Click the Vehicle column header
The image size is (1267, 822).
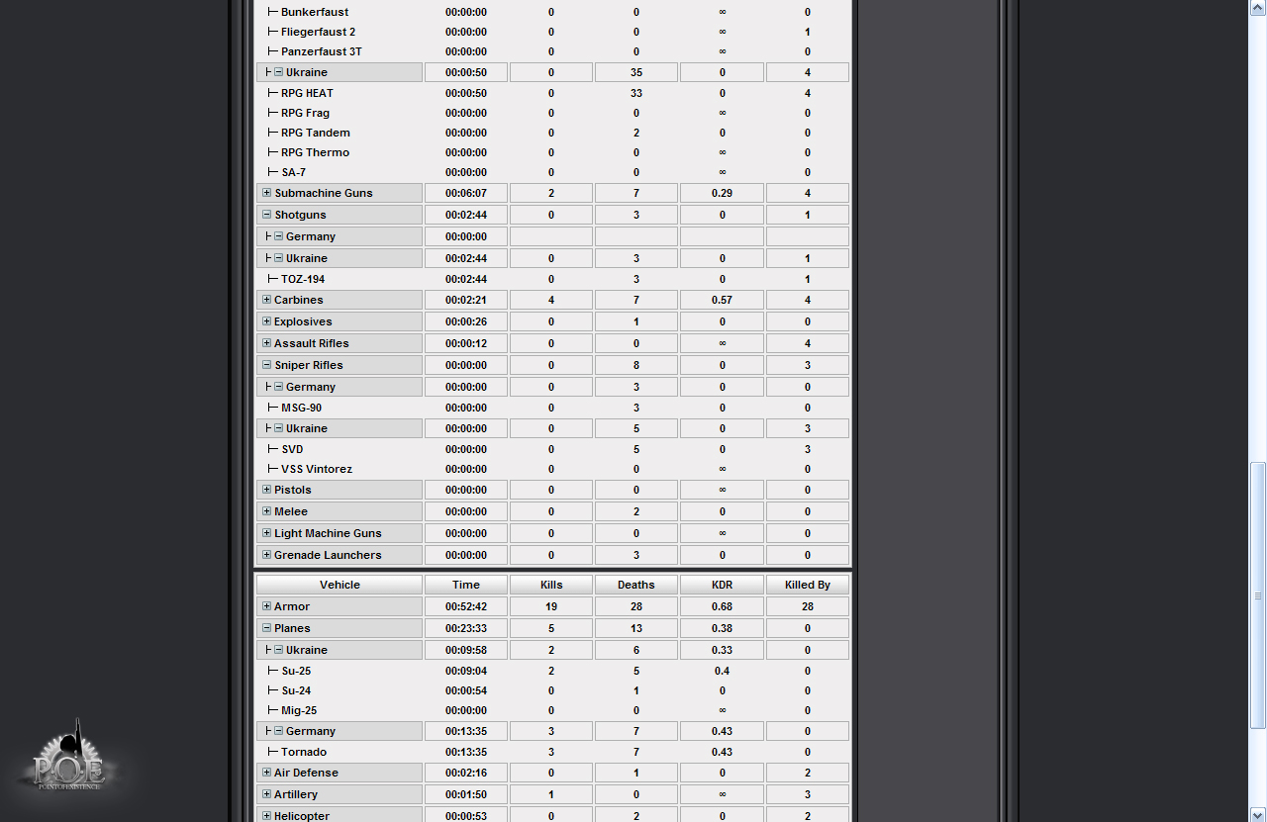(x=340, y=585)
